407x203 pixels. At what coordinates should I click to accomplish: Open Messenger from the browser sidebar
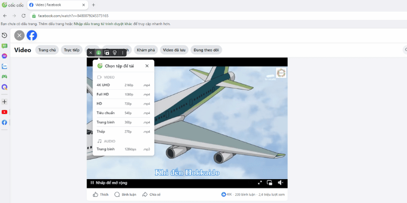coord(5,56)
